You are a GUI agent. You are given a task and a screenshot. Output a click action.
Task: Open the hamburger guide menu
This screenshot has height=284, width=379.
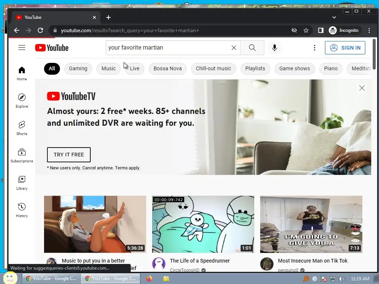tap(22, 48)
